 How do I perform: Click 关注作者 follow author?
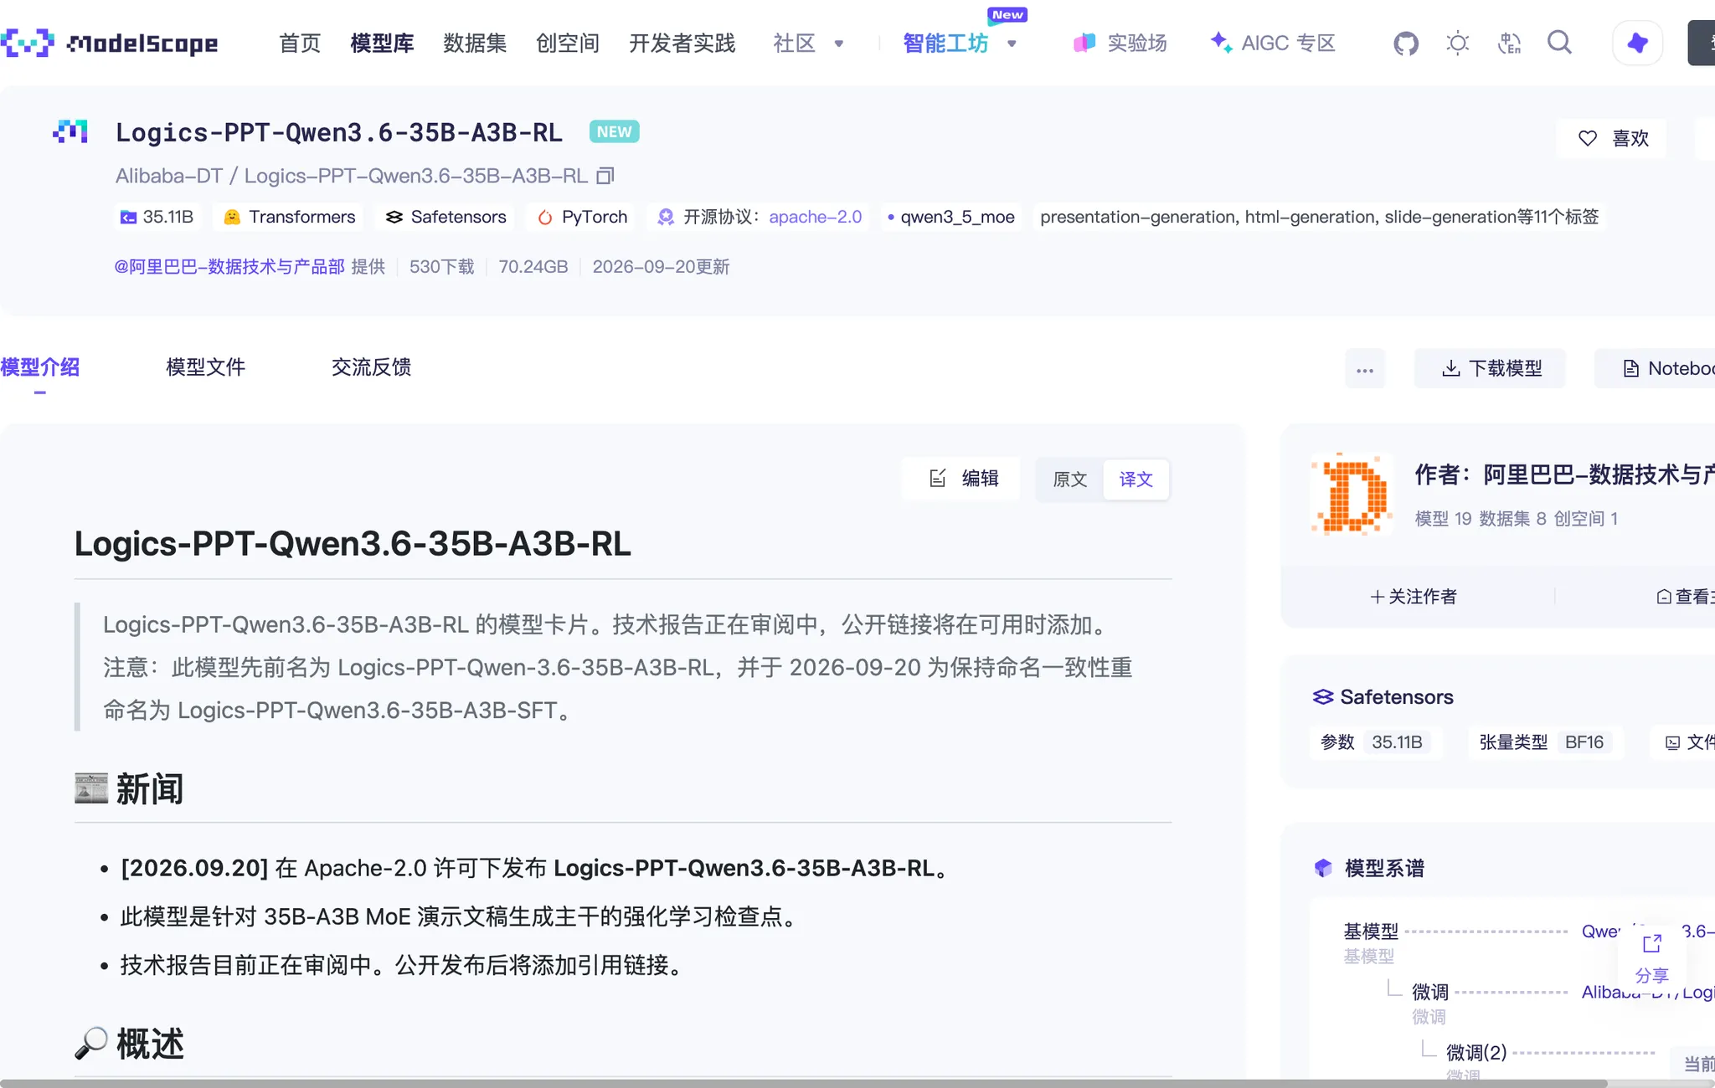tap(1414, 597)
